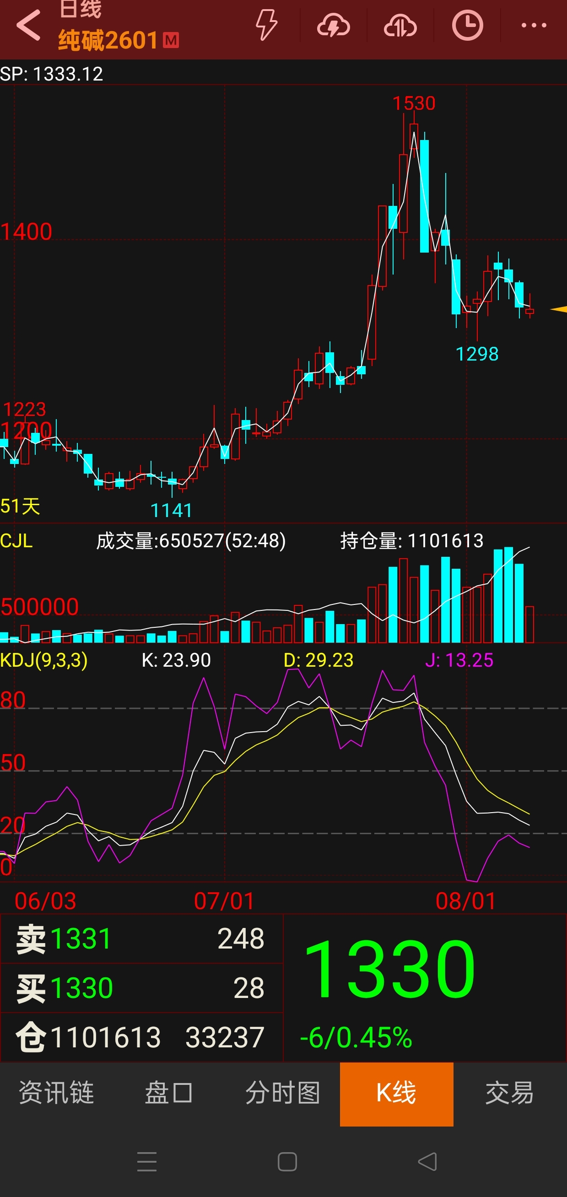567x1197 pixels.
Task: Tap the K: 23.90 value
Action: click(176, 660)
